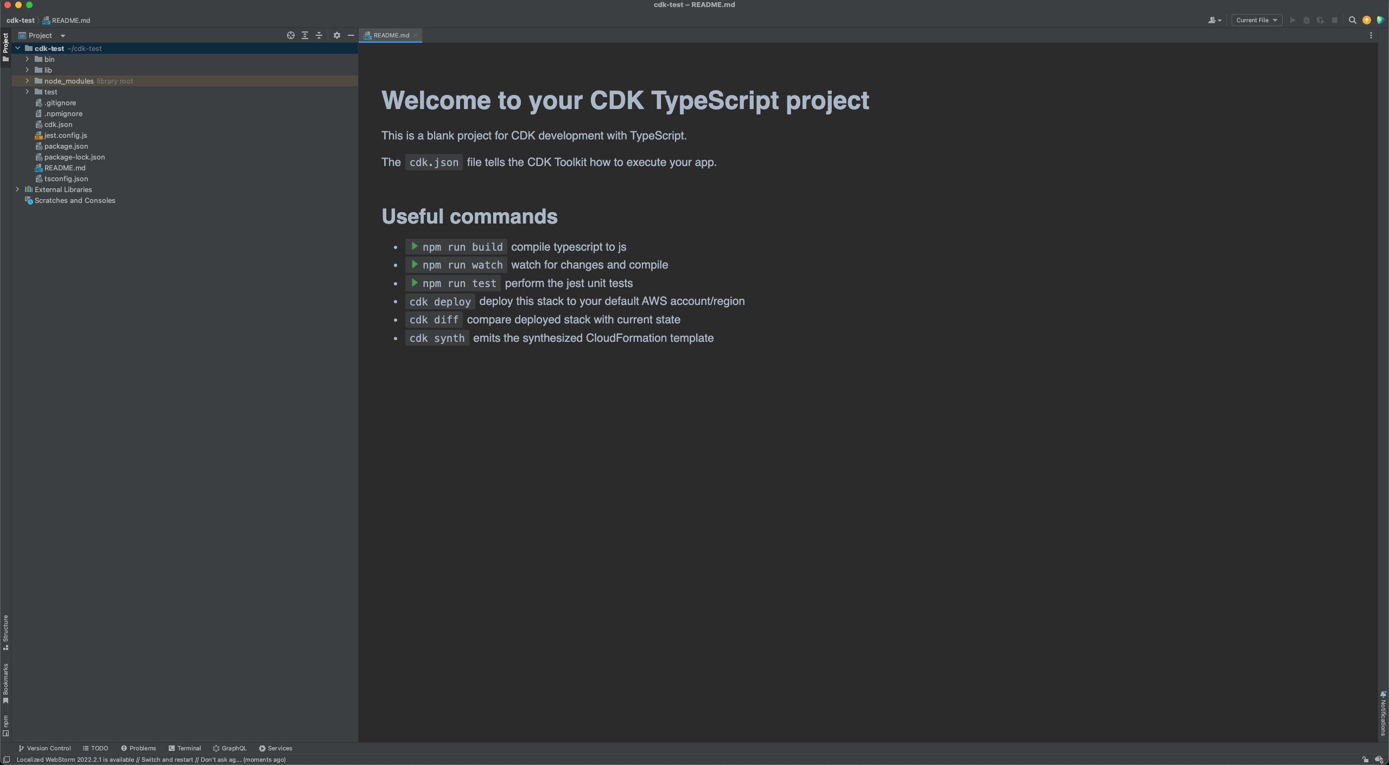Run the npm run build command arrow

pos(415,246)
